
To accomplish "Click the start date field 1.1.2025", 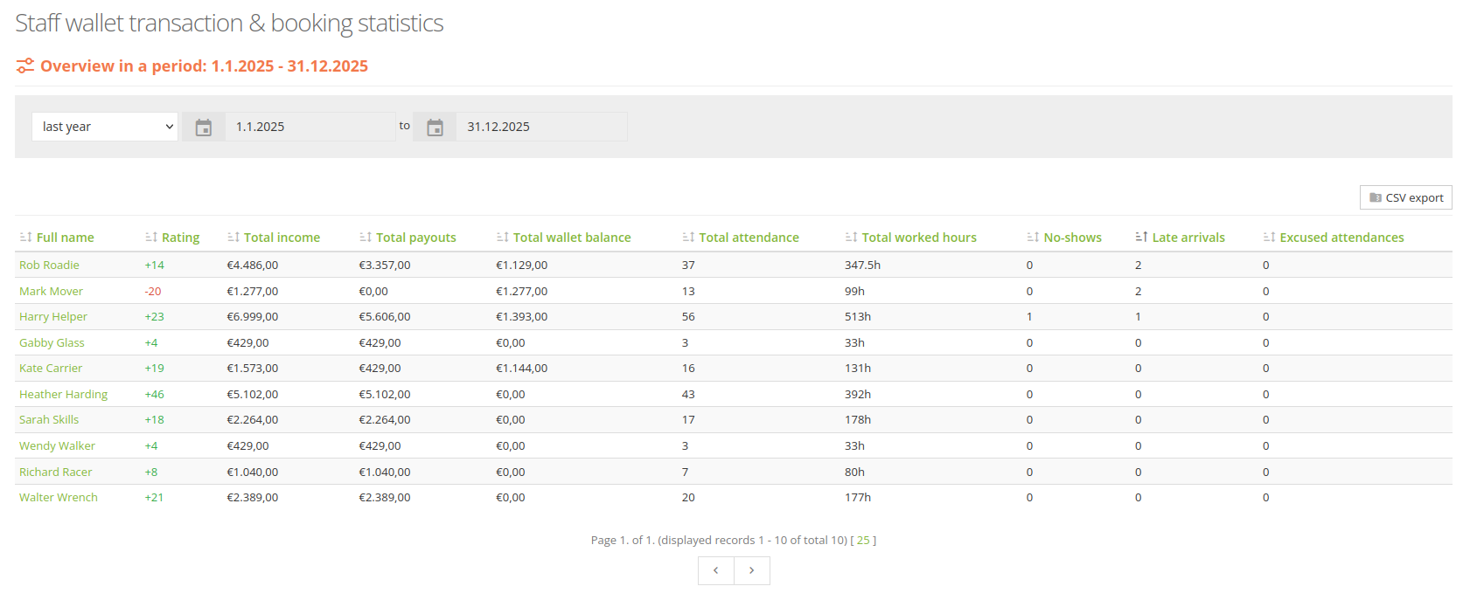I will (x=310, y=127).
